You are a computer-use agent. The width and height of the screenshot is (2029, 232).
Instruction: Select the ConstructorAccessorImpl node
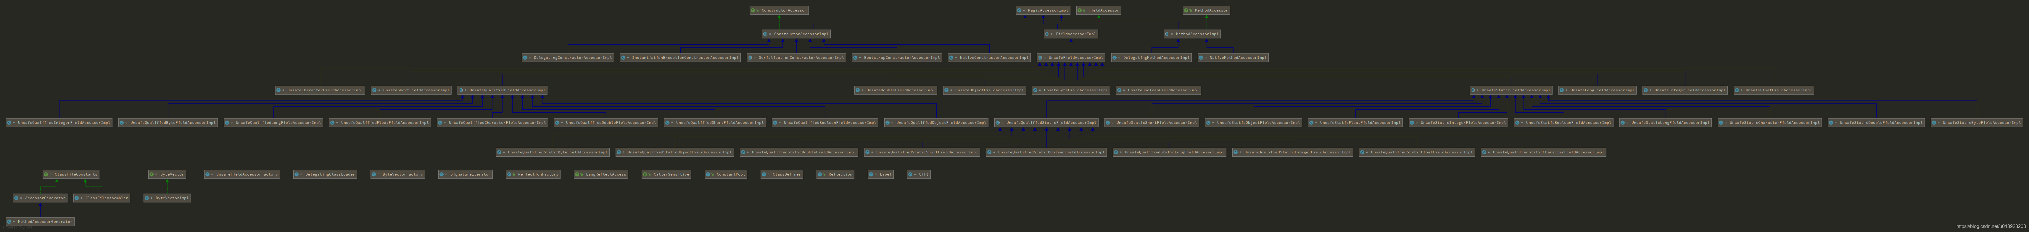(796, 34)
